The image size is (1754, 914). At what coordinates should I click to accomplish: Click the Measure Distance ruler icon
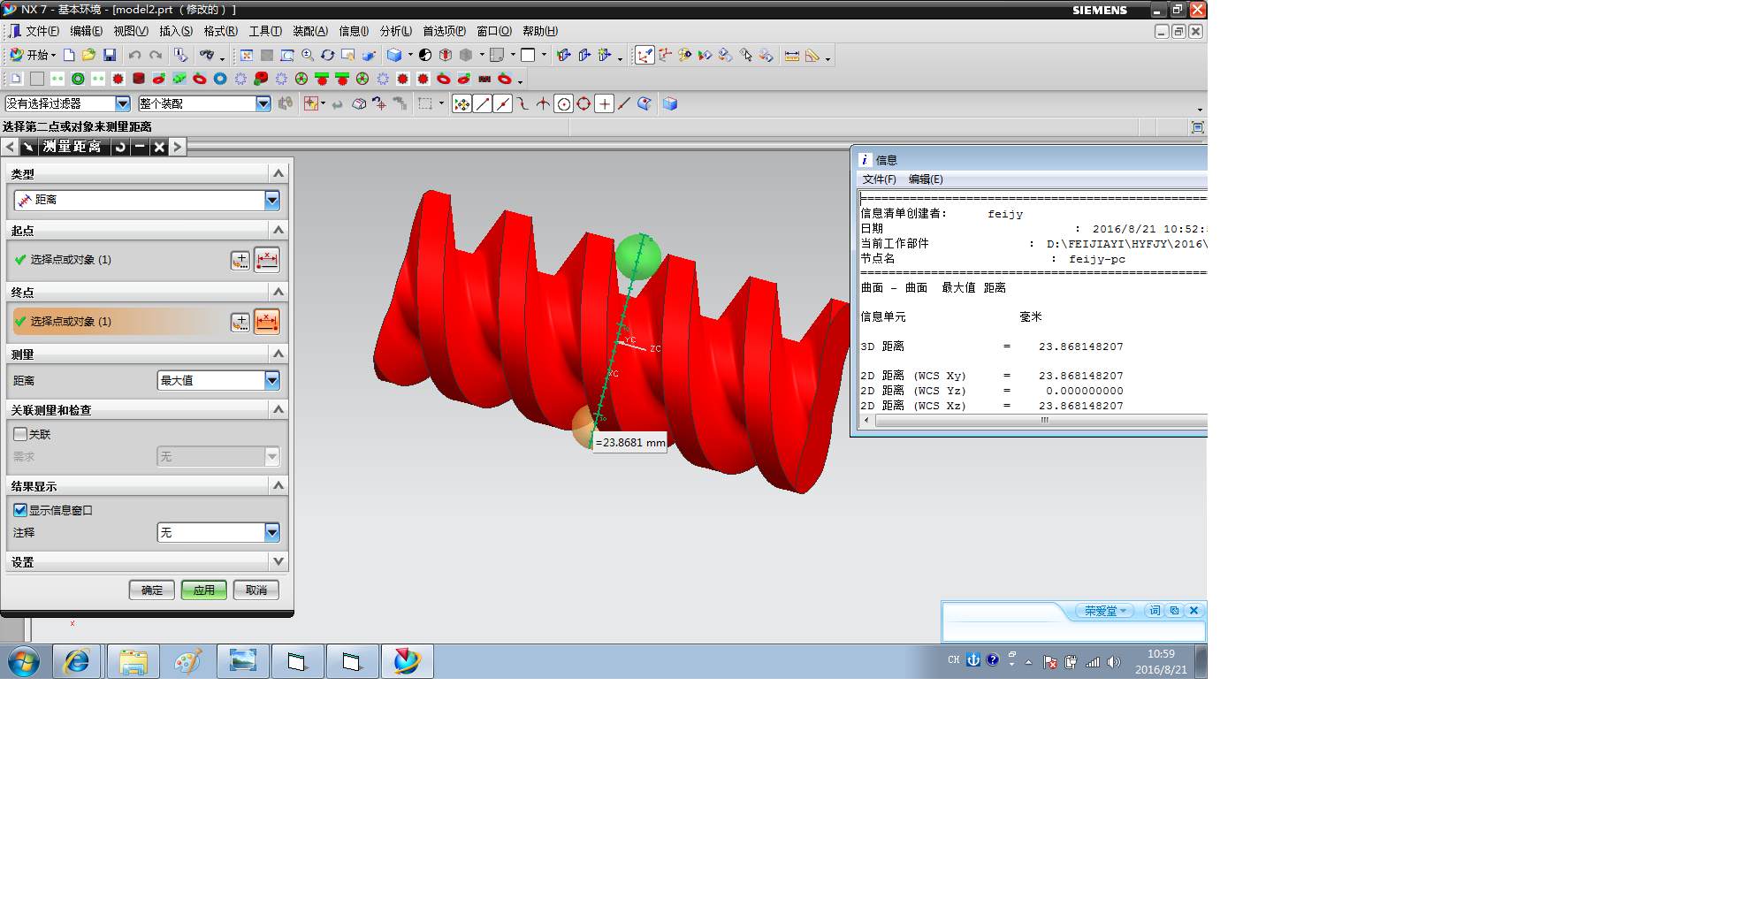(792, 56)
